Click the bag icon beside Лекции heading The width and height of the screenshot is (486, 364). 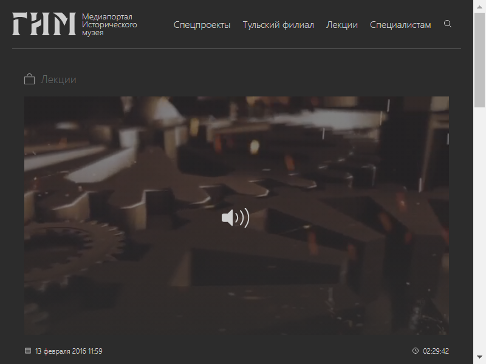click(x=29, y=79)
